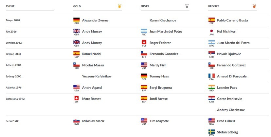This screenshot has width=271, height=137.
Task: Open Andre Agassi athlete link
Action: tap(92, 88)
